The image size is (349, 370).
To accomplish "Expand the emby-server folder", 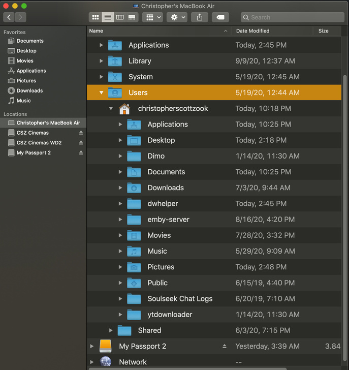I will (x=120, y=219).
